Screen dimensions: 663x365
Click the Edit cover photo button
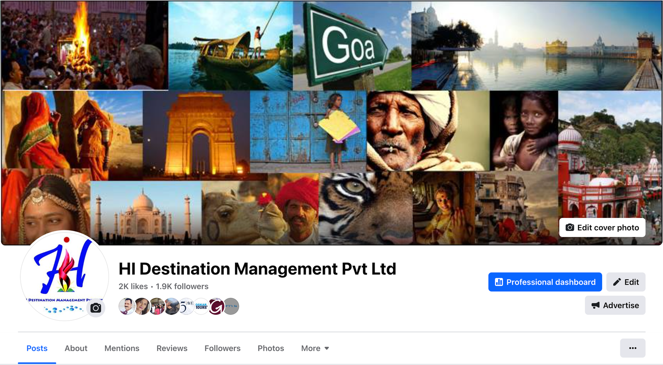[x=602, y=227]
